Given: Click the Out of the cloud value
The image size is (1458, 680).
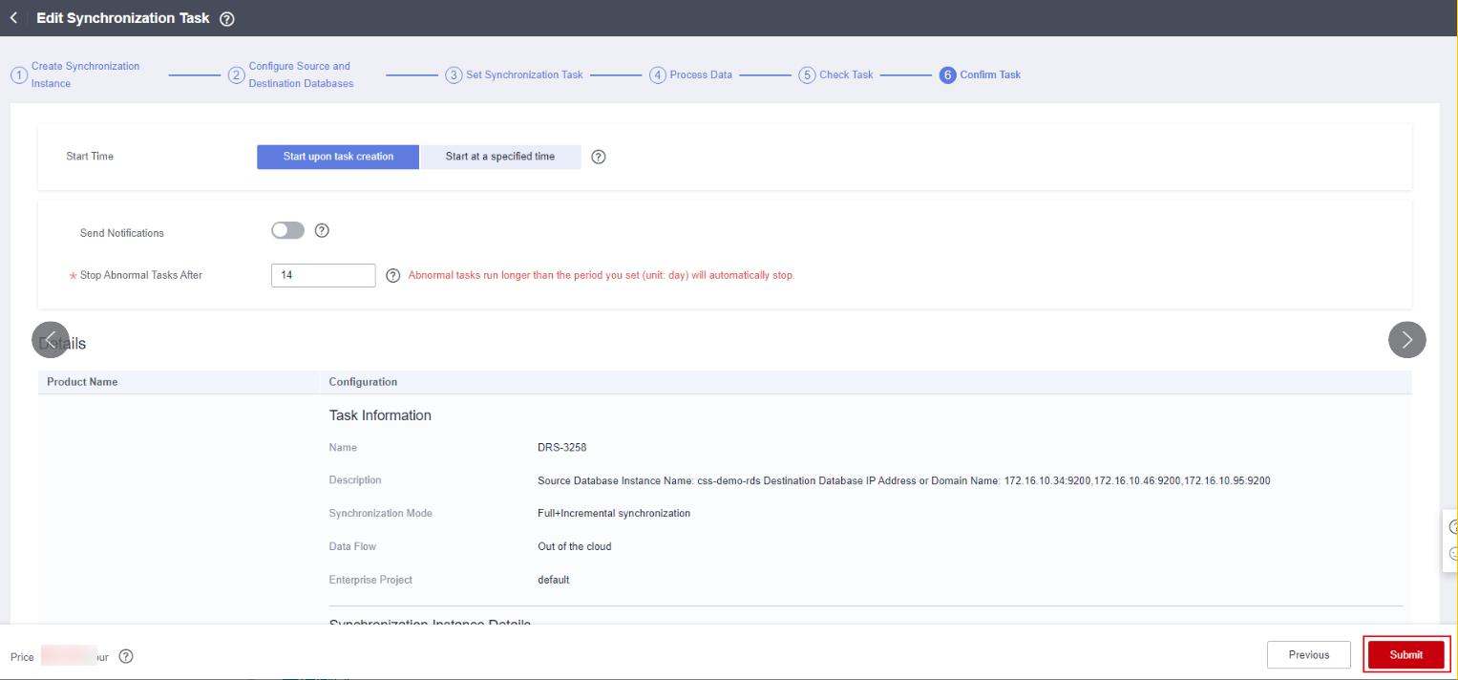Looking at the screenshot, I should pyautogui.click(x=575, y=547).
